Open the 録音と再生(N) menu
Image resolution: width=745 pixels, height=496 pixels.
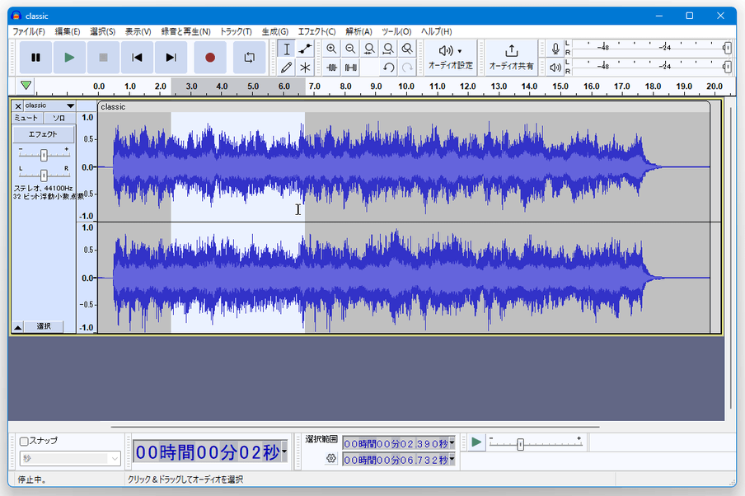pos(185,31)
